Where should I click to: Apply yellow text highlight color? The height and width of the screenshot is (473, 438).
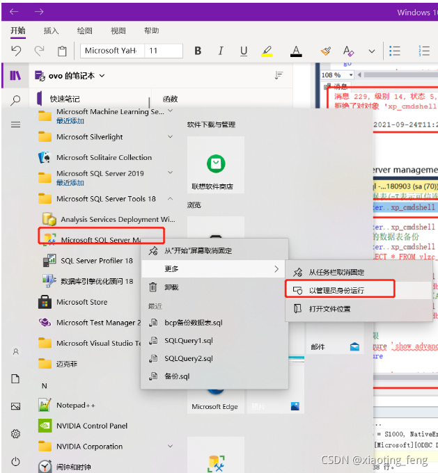coord(267,51)
